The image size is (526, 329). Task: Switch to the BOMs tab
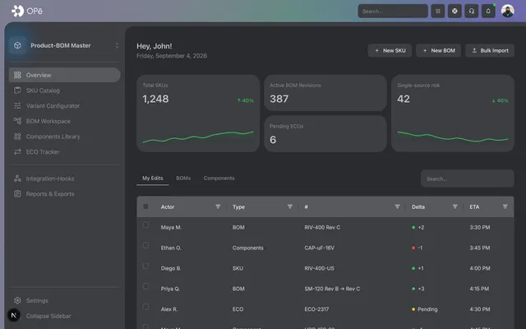click(x=183, y=178)
